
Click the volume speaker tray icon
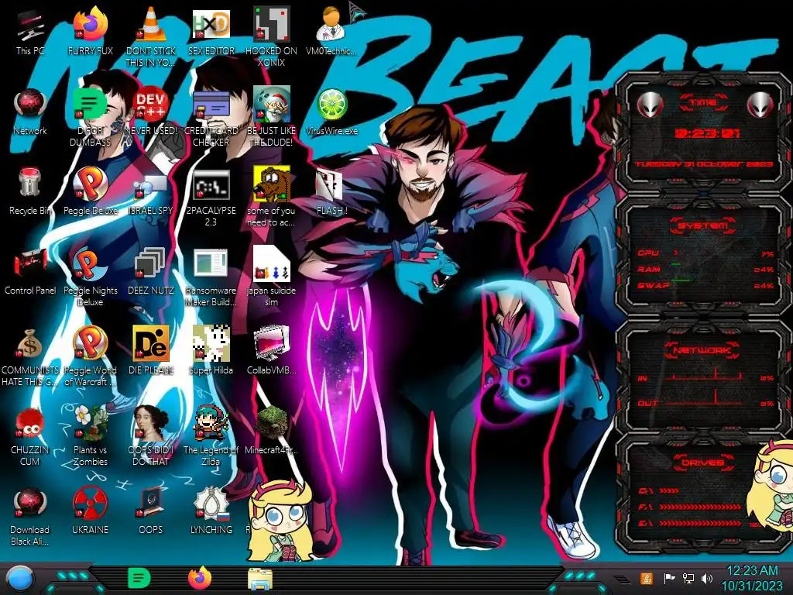coord(707,578)
